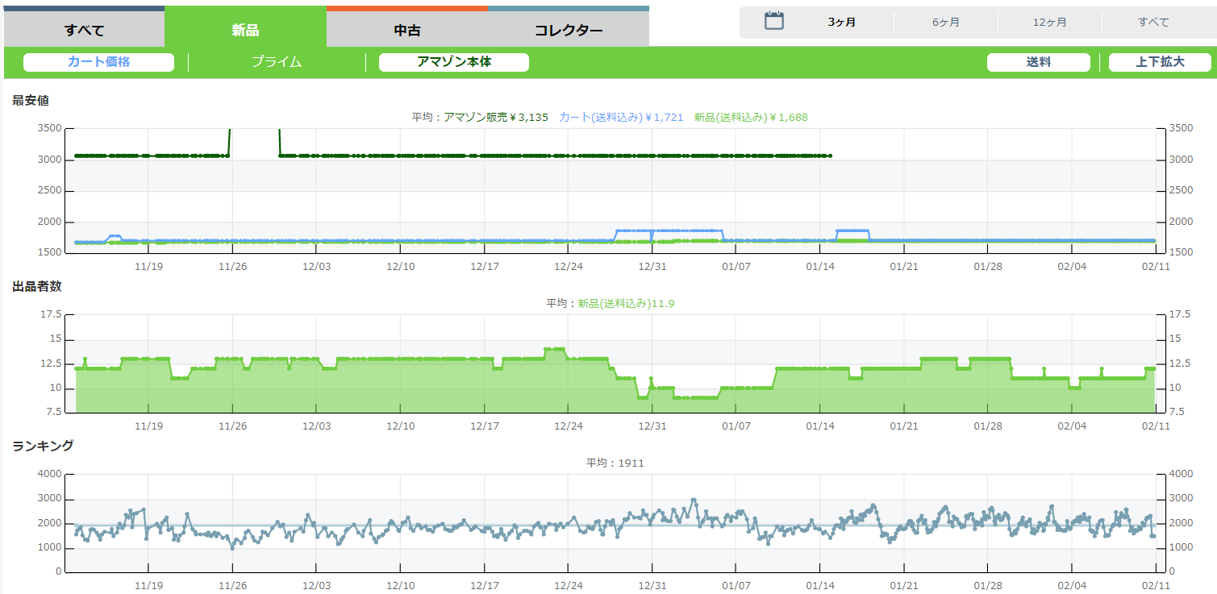This screenshot has width=1217, height=594.
Task: Click the ranking chart's 平均：1911 label
Action: [x=615, y=463]
